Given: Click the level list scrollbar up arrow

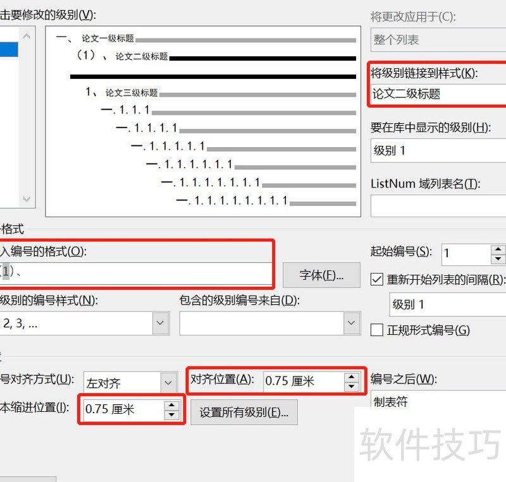Looking at the screenshot, I should click(x=27, y=36).
